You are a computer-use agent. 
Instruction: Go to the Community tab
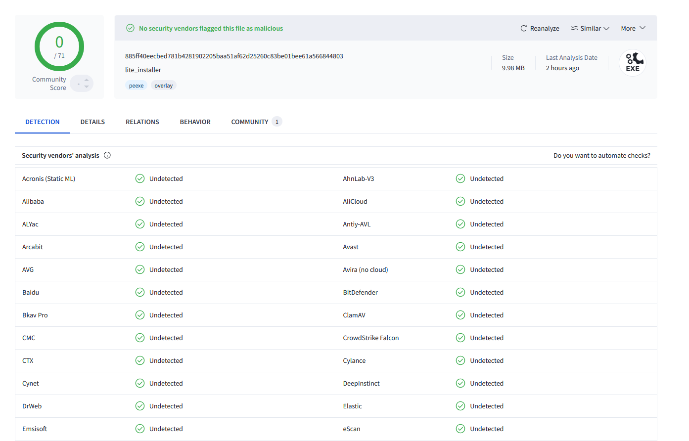pos(250,122)
